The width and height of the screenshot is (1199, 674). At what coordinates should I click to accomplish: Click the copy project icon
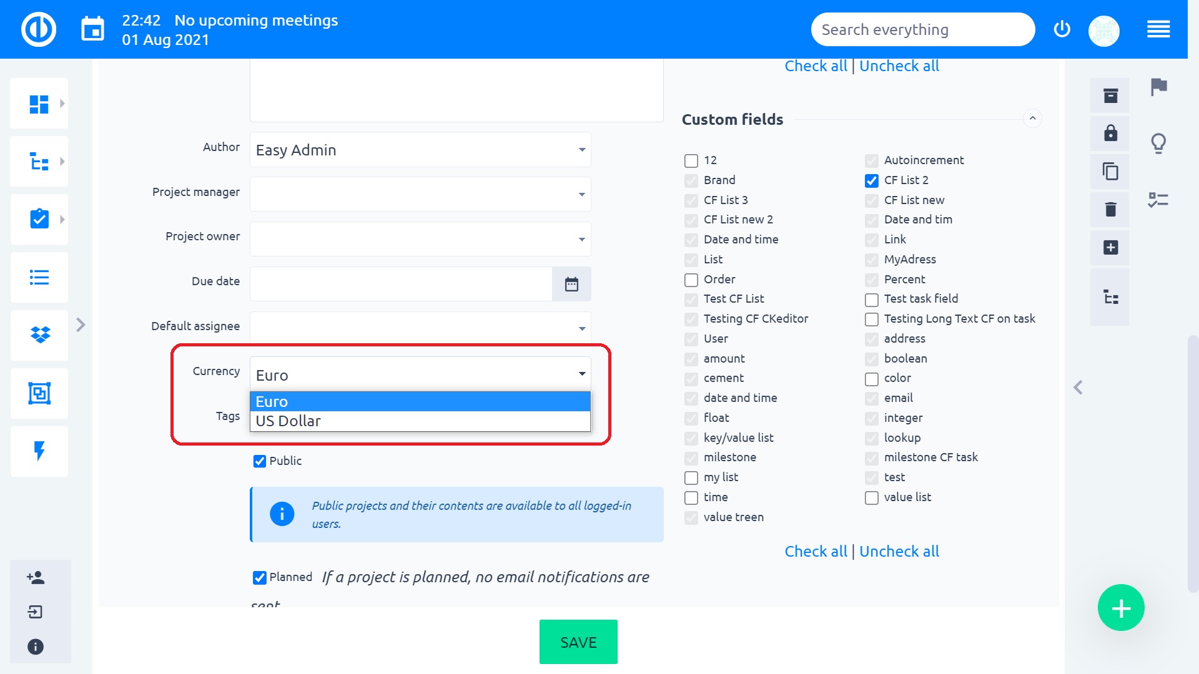point(1110,171)
